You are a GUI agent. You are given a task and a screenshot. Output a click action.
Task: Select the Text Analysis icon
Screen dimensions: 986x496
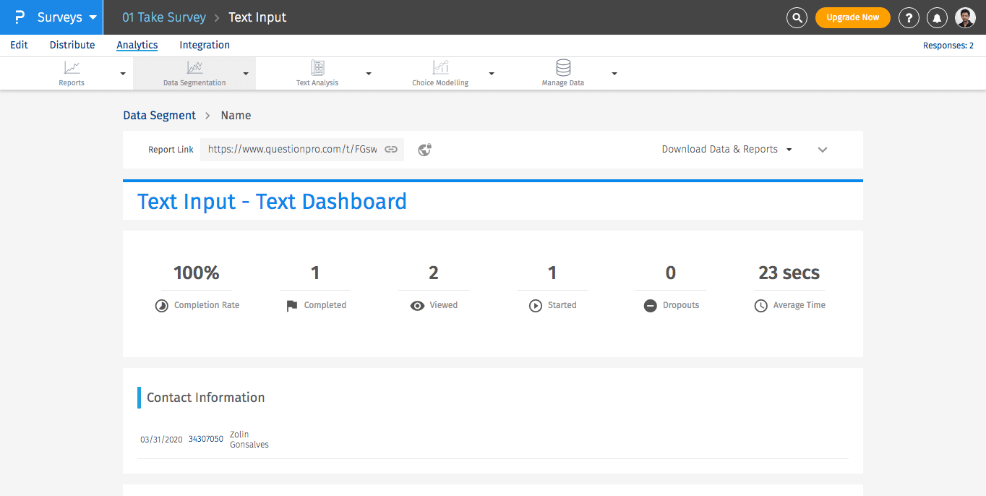(317, 68)
